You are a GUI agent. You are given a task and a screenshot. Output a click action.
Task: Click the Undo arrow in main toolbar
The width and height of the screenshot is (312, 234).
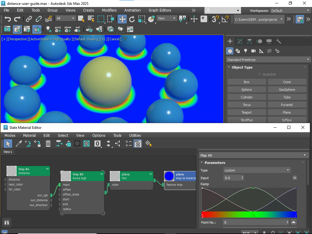(8, 19)
